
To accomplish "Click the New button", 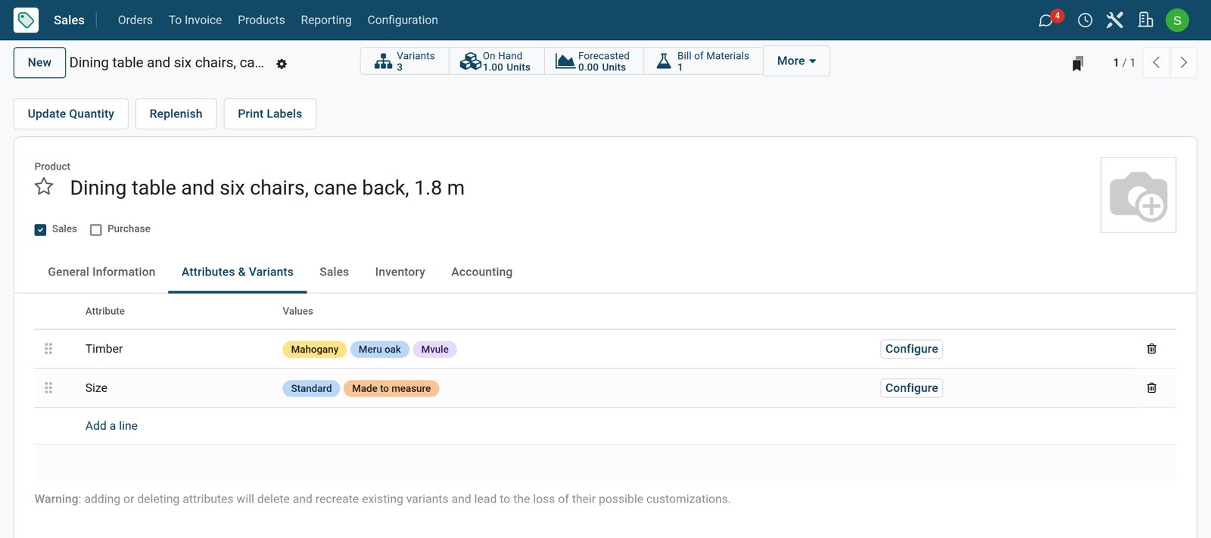I will pos(39,63).
